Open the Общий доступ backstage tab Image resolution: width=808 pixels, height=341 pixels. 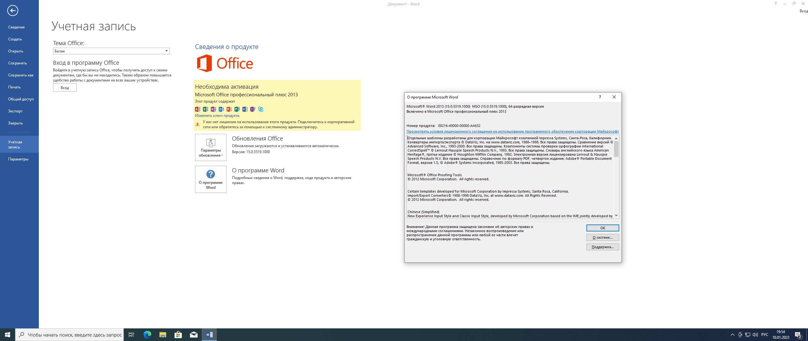coord(19,99)
